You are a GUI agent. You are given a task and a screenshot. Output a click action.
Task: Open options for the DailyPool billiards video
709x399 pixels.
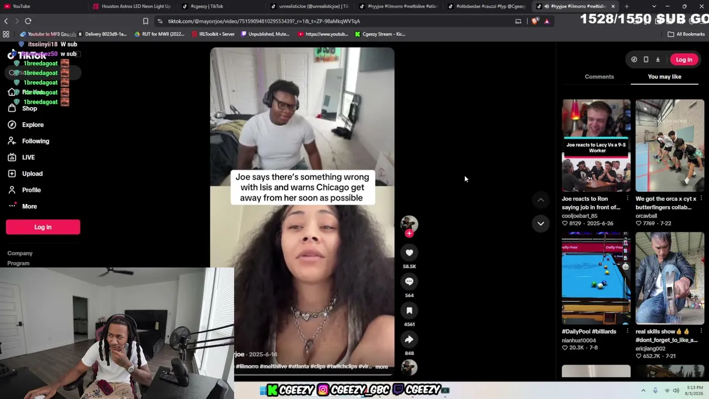pyautogui.click(x=628, y=331)
